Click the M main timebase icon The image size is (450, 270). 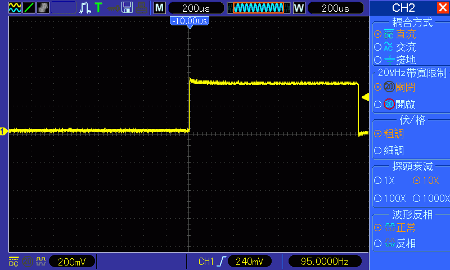click(160, 8)
